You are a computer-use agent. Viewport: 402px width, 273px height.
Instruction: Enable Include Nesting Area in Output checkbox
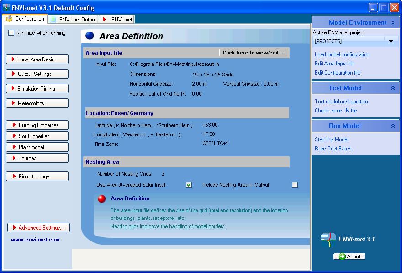[x=295, y=185]
